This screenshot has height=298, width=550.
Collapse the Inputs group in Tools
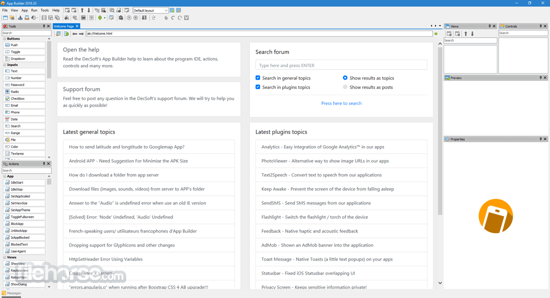4,65
